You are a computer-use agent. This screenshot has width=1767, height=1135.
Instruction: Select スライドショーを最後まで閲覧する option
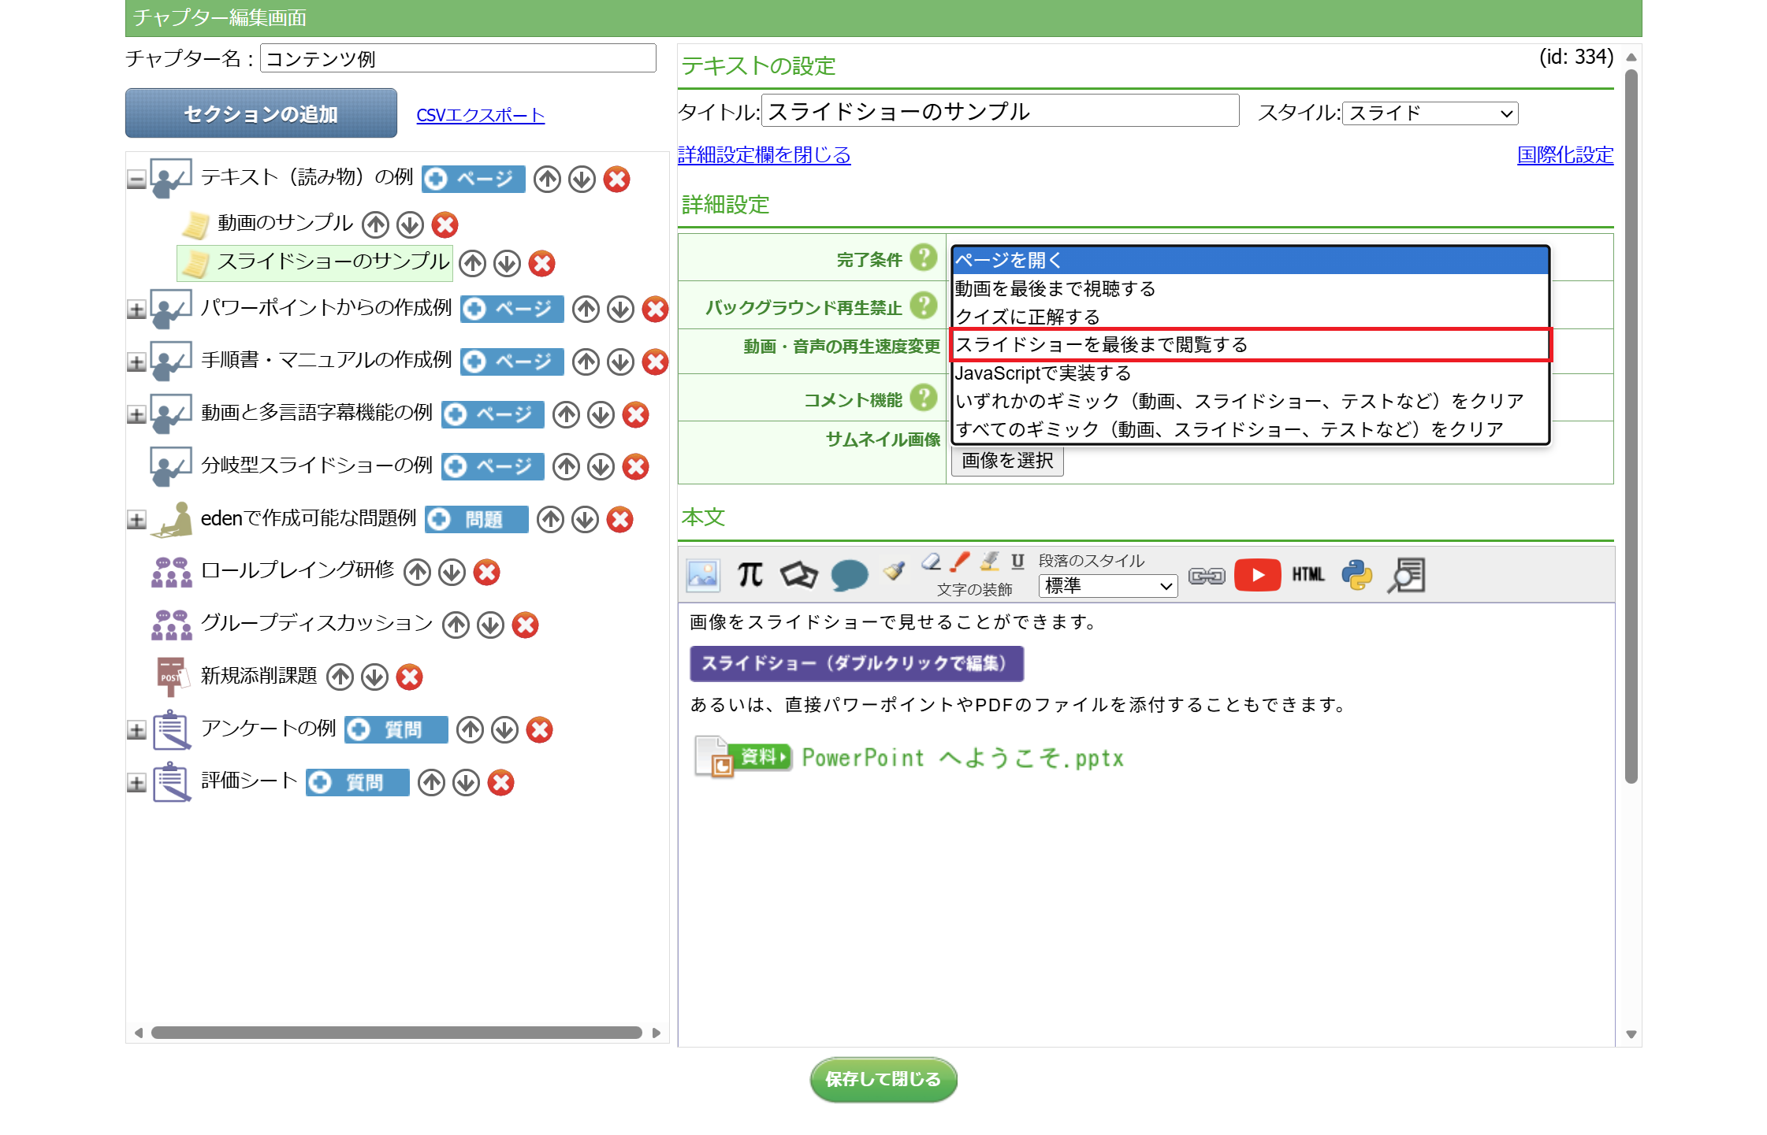coord(1250,345)
